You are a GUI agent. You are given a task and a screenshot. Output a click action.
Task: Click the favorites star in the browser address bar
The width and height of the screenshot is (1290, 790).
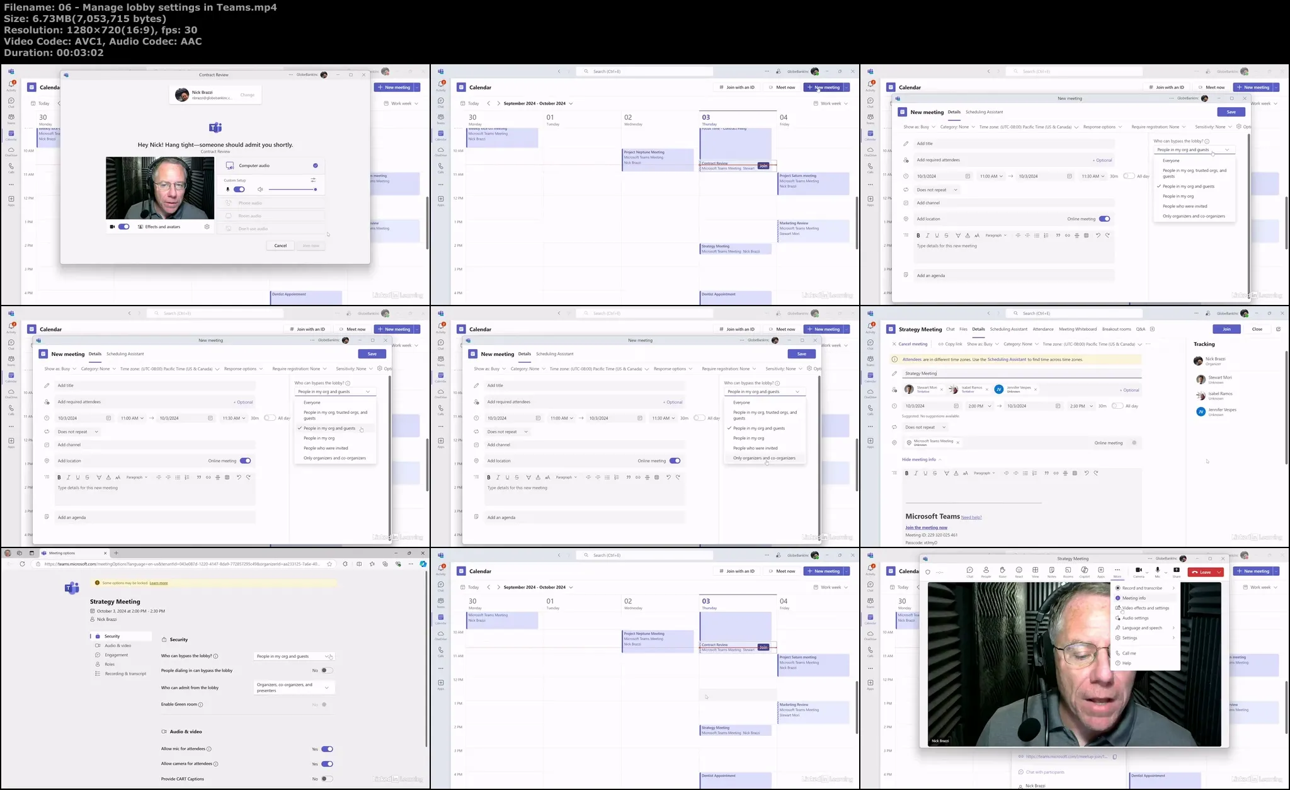click(x=329, y=564)
